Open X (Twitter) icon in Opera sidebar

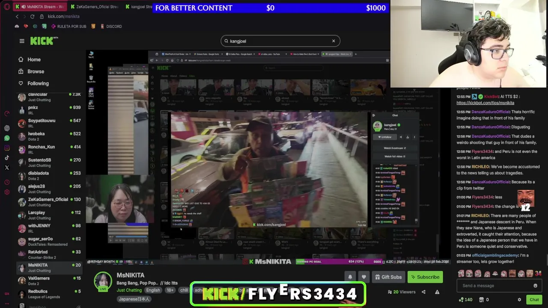pos(7,168)
